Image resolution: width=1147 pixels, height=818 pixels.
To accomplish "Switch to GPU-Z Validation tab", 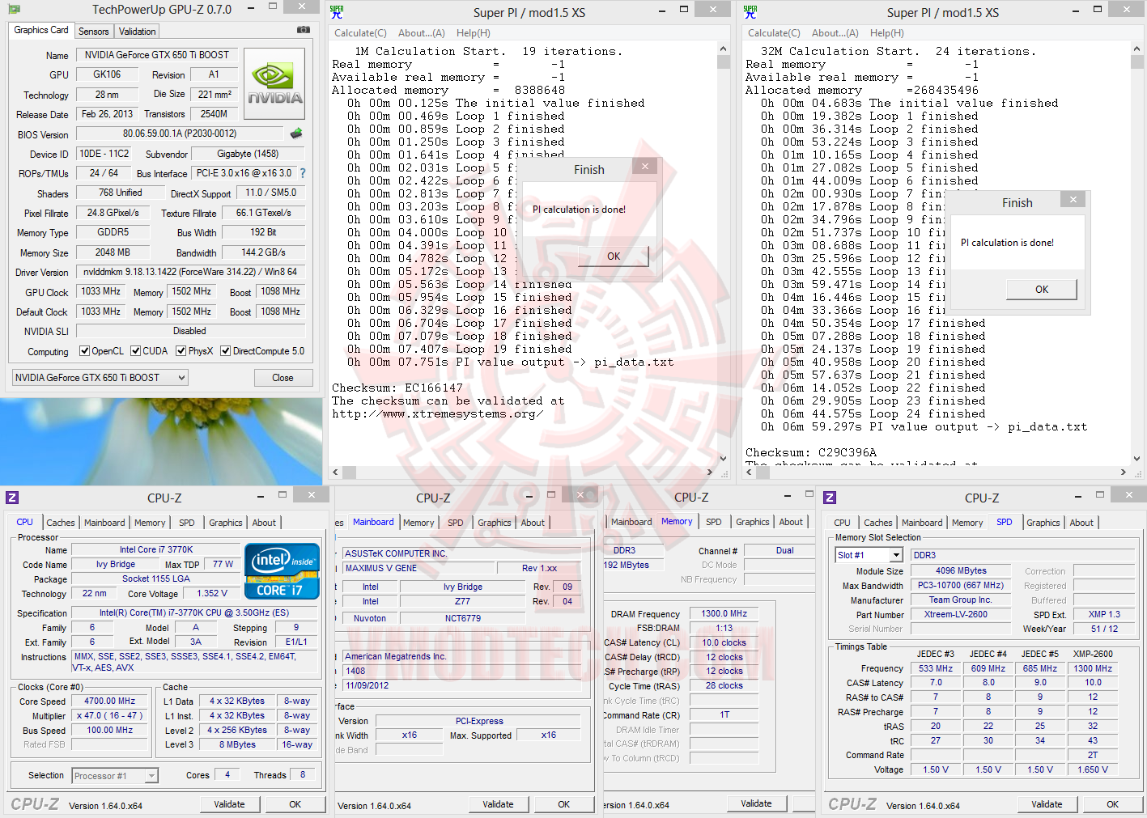I will (x=137, y=32).
